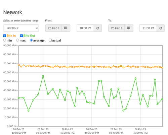Image resolution: width=168 pixels, height=135 pixels.
Task: Select the max radio button
Action: (x=17, y=40)
